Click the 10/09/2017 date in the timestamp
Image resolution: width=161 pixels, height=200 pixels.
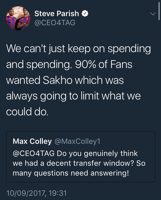tap(26, 193)
